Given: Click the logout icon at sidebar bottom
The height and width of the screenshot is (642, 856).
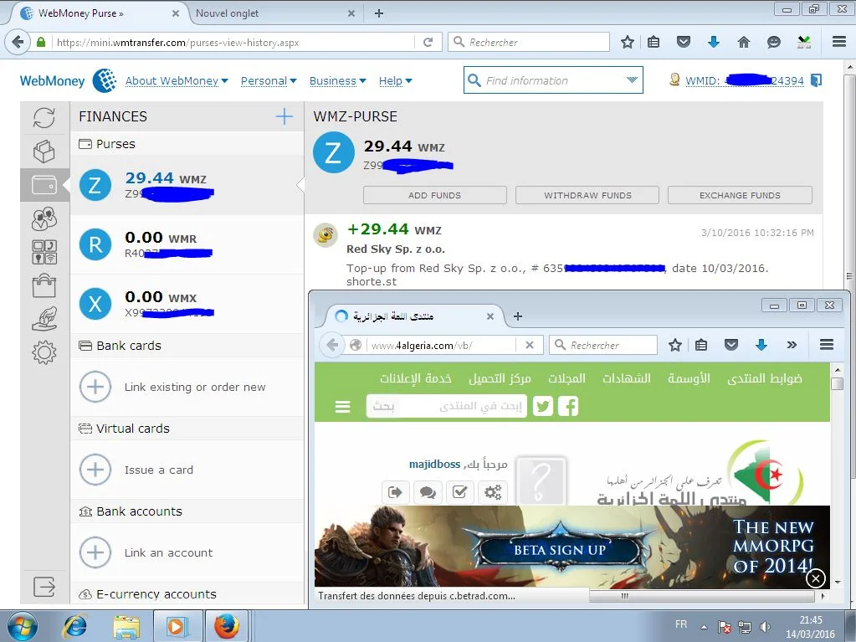Looking at the screenshot, I should [x=44, y=586].
